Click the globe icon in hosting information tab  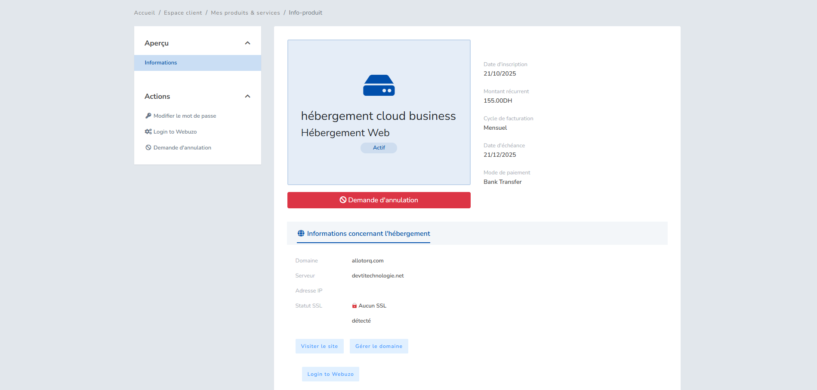click(x=301, y=234)
